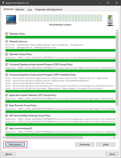Uncheck the Telemetry Hosts checkbox
The width and height of the screenshot is (121, 158).
(6, 34)
